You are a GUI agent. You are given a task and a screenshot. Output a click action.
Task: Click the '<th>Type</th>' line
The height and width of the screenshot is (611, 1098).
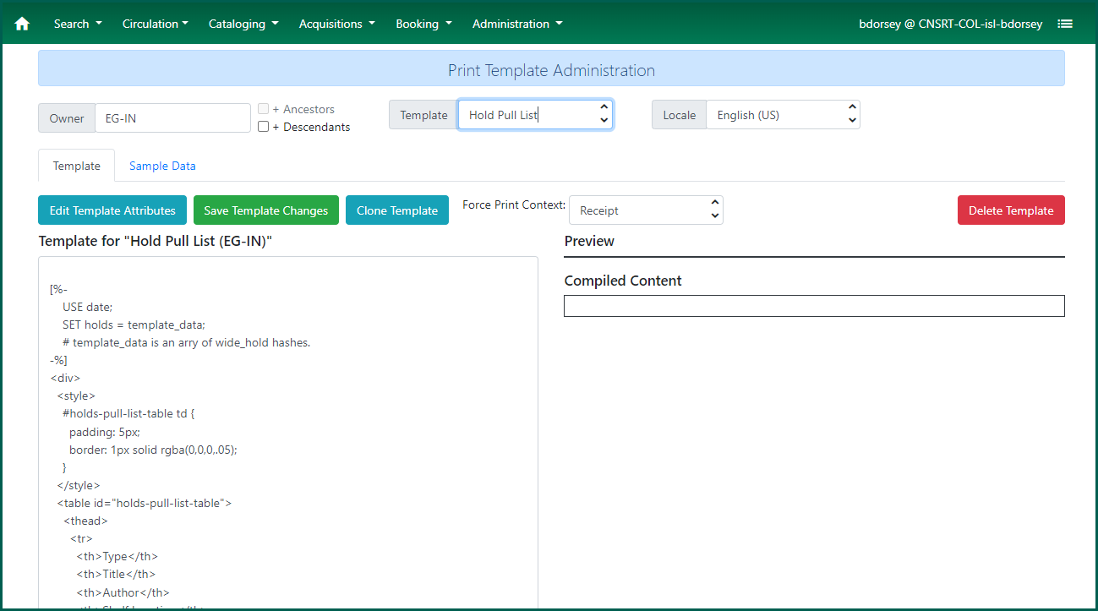[117, 556]
